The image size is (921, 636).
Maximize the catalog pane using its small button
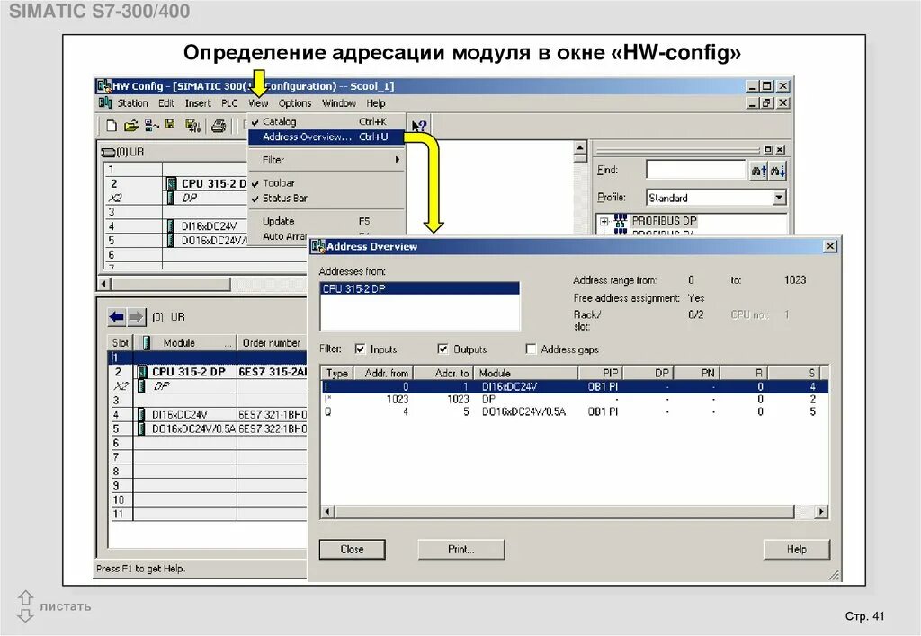768,150
